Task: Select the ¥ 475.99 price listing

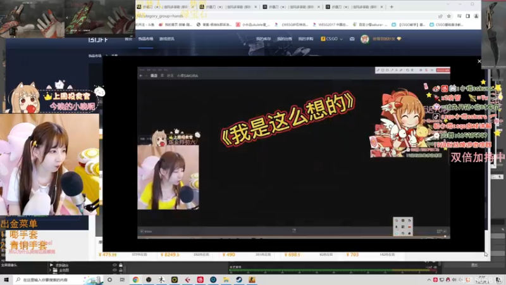Action: [108, 255]
